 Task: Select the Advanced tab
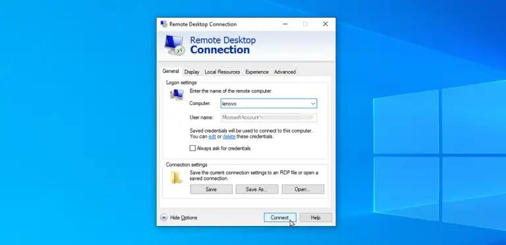(x=285, y=72)
